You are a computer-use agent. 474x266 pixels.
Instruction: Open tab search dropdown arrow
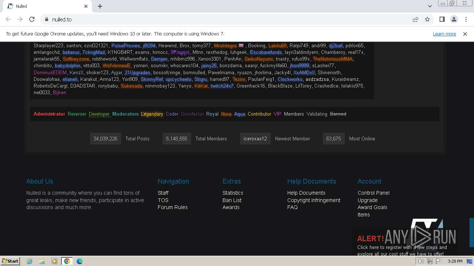click(430, 6)
